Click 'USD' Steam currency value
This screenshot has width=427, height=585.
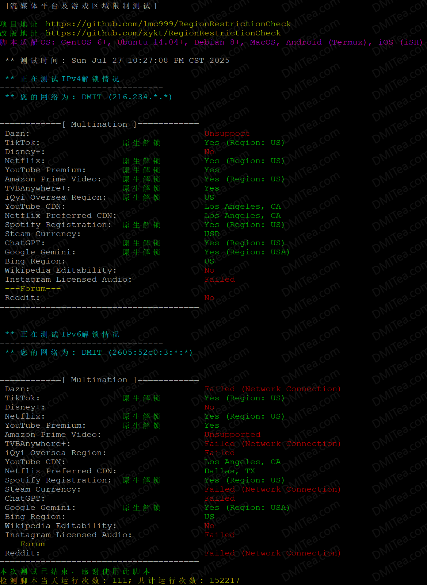[x=212, y=234]
